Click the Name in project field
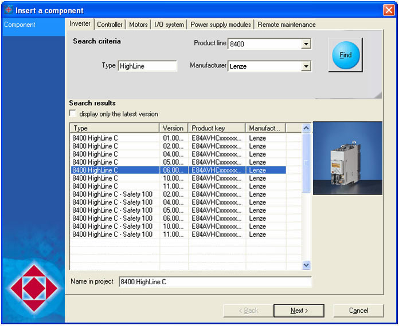The height and width of the screenshot is (326, 399). (215, 282)
